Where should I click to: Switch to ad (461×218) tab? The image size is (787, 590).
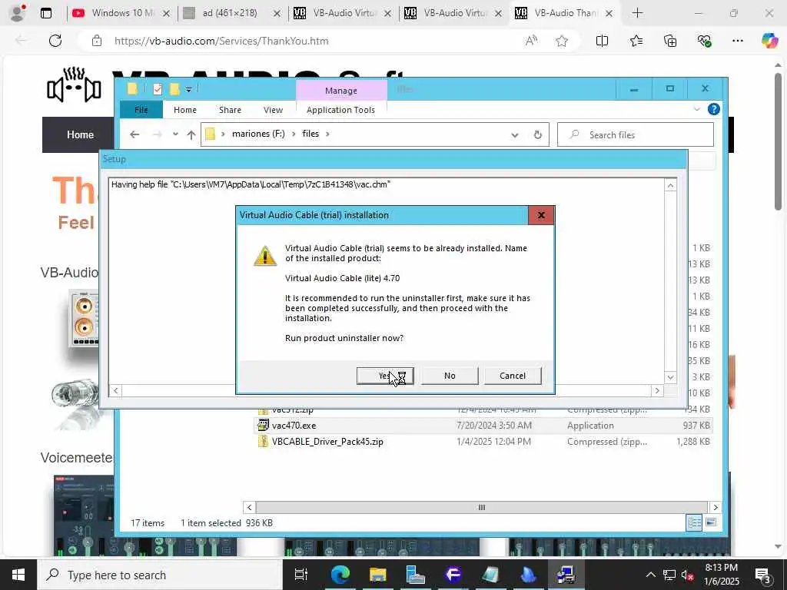[x=231, y=13]
